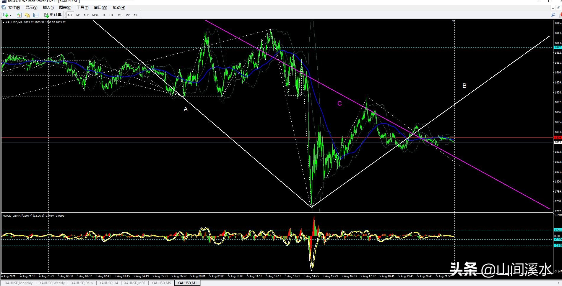Click the 新订单 new order button

pyautogui.click(x=53, y=15)
